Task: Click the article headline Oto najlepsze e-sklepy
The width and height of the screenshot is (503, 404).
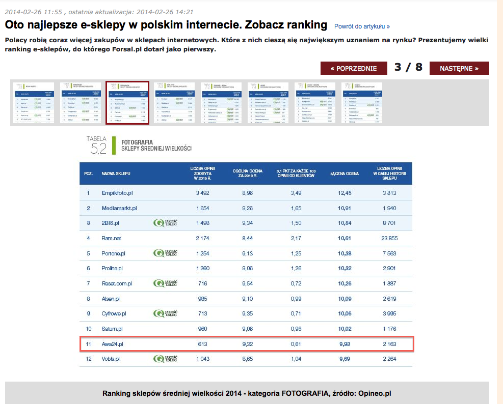Action: point(166,24)
